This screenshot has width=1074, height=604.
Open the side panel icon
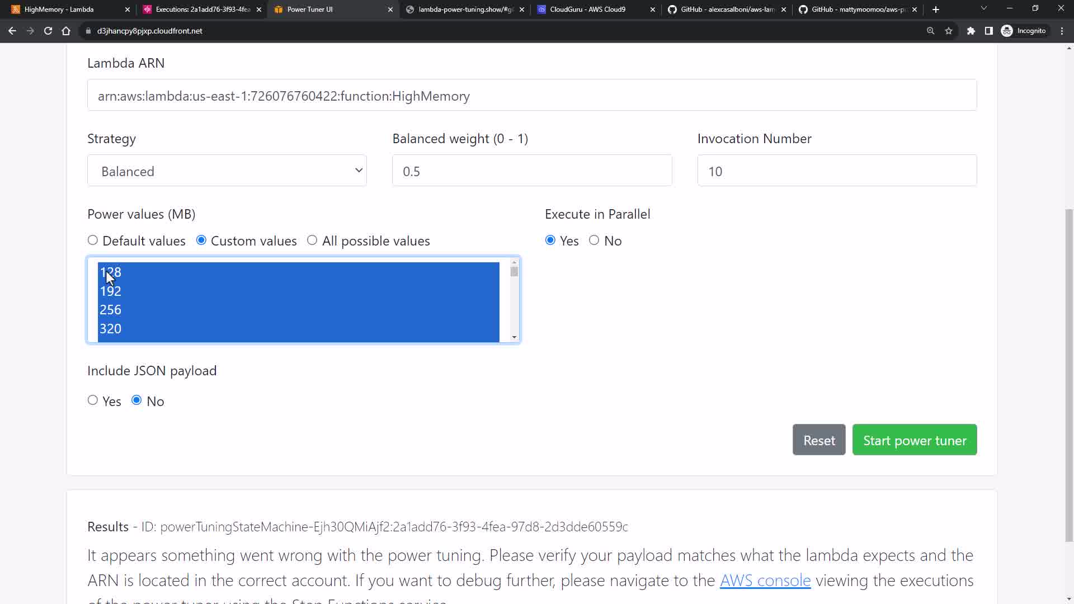tap(989, 31)
